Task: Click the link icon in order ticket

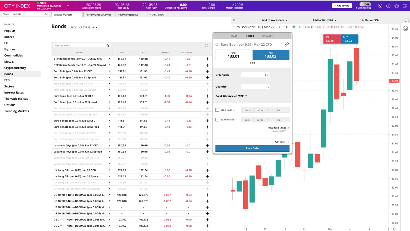Action: [x=287, y=45]
